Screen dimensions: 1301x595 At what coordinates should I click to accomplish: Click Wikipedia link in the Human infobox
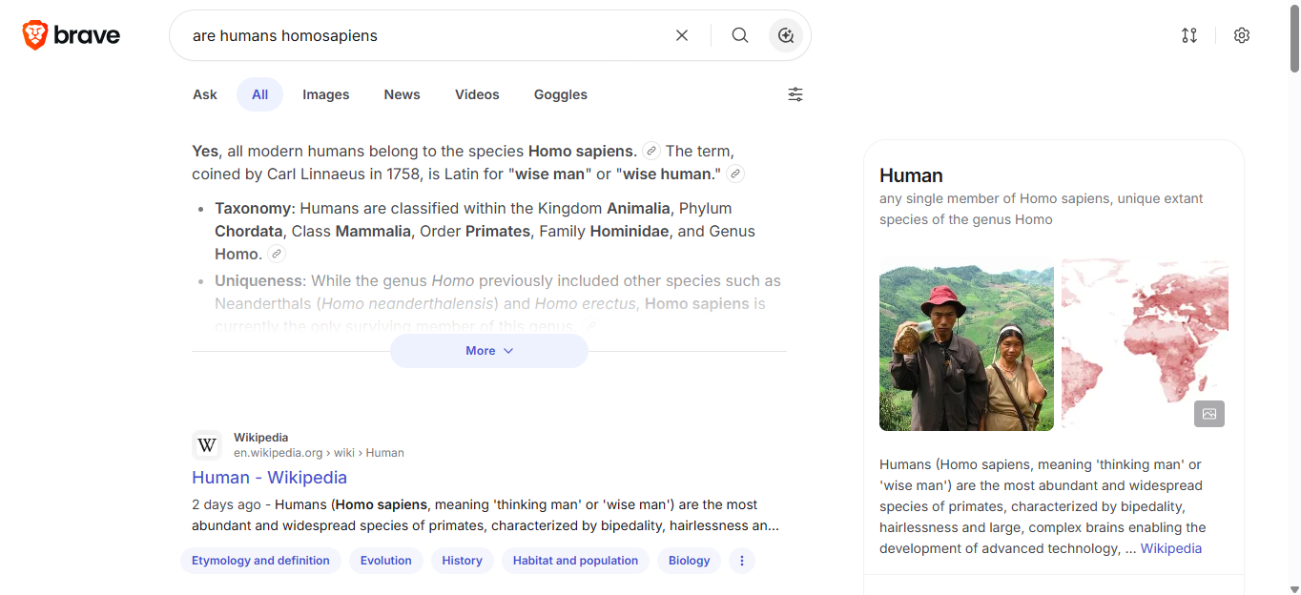(x=1170, y=548)
